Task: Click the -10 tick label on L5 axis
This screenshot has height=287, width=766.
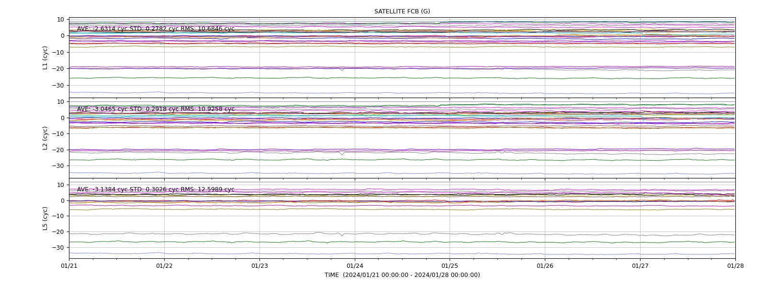Action: tap(59, 216)
